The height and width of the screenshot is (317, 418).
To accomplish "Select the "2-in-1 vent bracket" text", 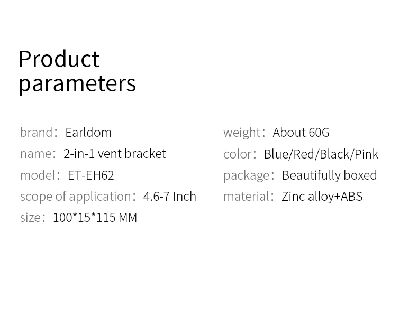I will 114,154.
